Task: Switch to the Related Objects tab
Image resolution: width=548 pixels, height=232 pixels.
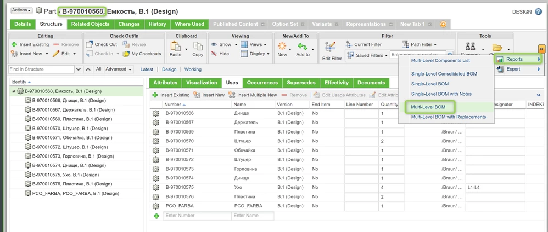Action: [91, 24]
